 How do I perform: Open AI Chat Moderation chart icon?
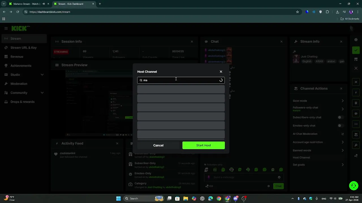342,134
